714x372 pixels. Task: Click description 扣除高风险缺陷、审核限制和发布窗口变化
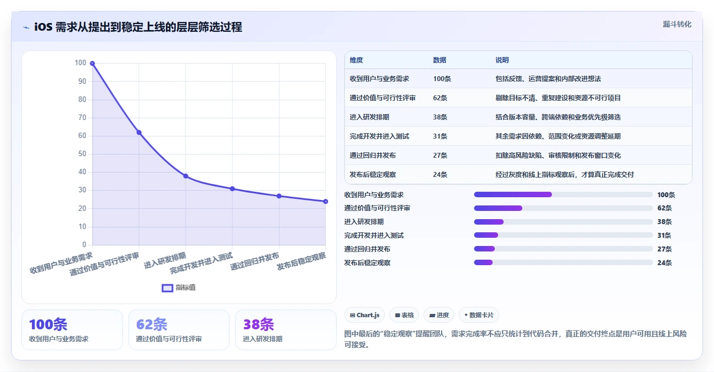pyautogui.click(x=558, y=155)
